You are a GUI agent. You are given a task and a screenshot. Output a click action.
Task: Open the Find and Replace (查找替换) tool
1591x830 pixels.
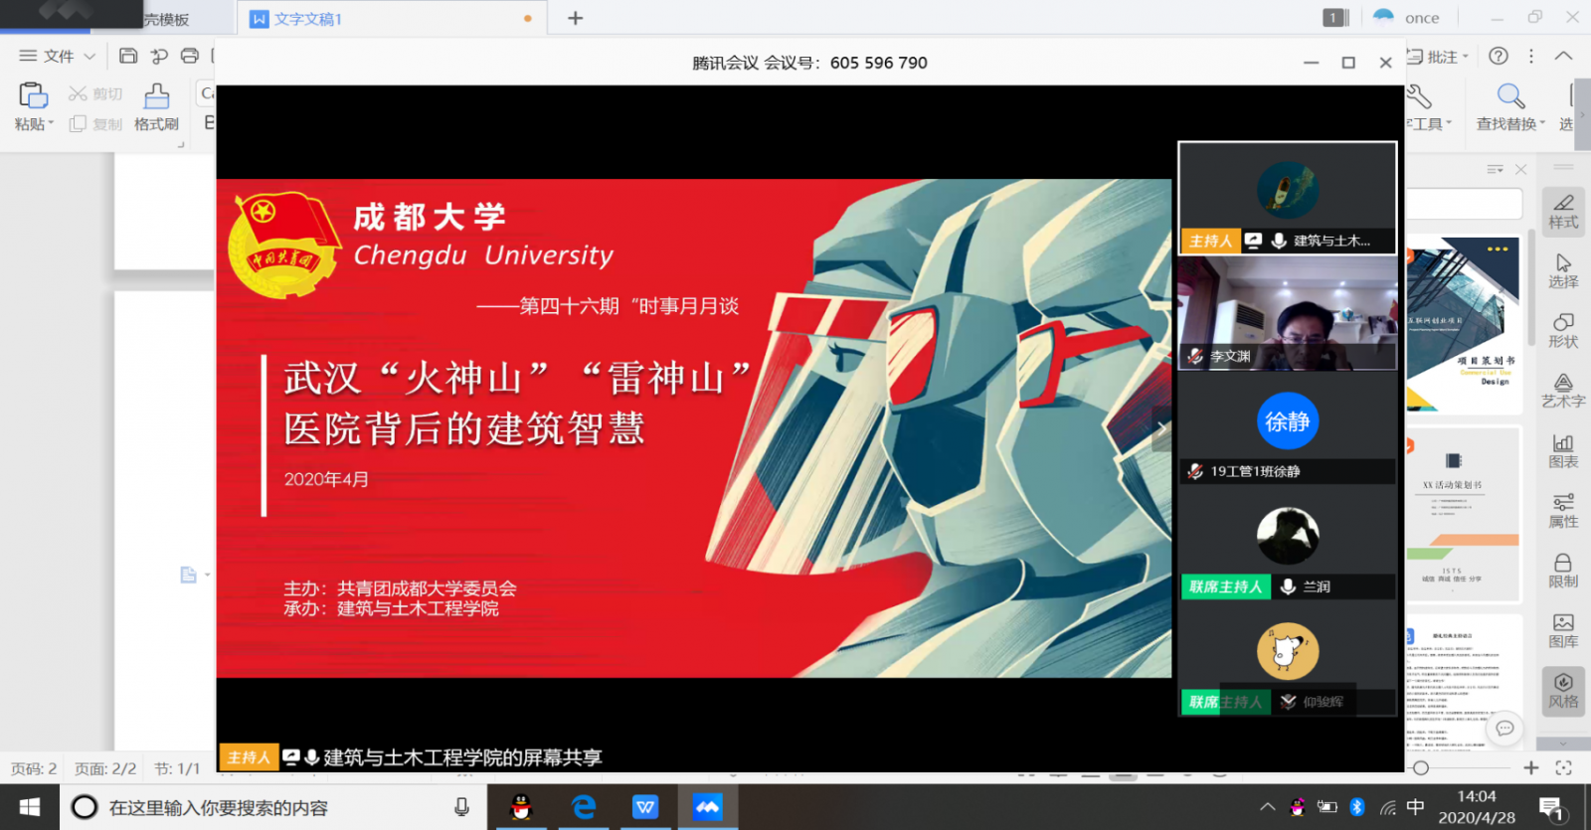(x=1509, y=107)
